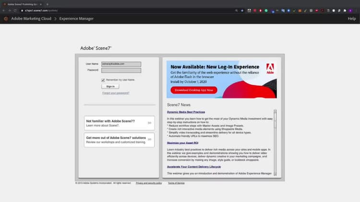Open Accelerate Your Content Delivery Lifecycle link

tap(194, 166)
